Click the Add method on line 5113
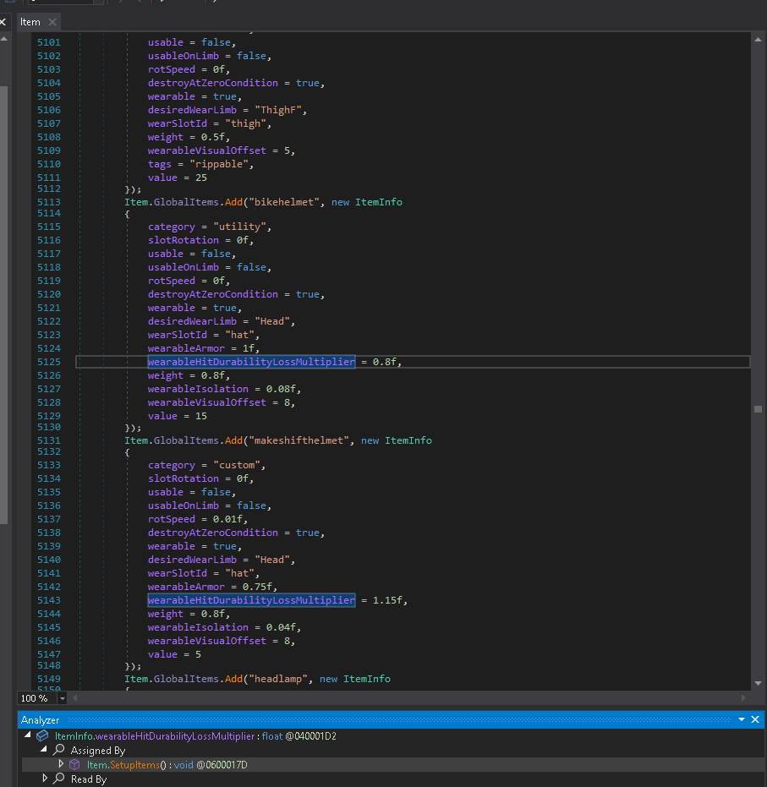This screenshot has height=787, width=767. tap(234, 202)
